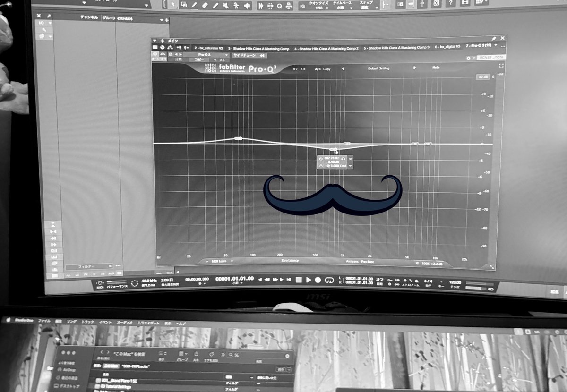Open the Zero Latency processing mode menu

[291, 260]
